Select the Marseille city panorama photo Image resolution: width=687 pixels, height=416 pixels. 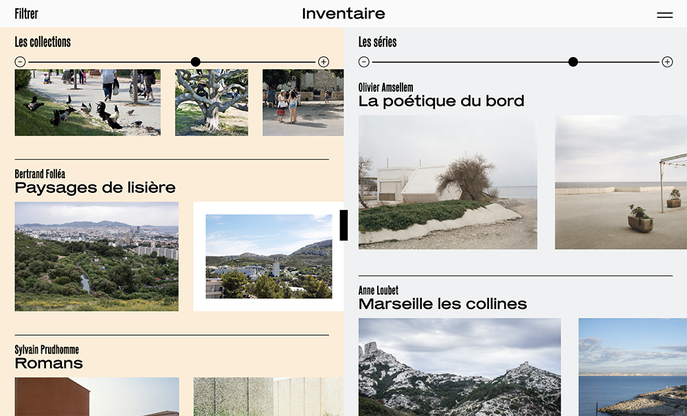coord(96,257)
